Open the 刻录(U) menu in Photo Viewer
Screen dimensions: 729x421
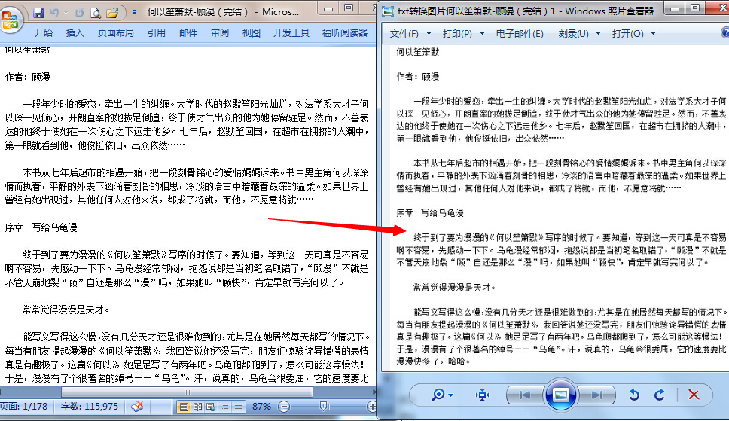click(579, 33)
